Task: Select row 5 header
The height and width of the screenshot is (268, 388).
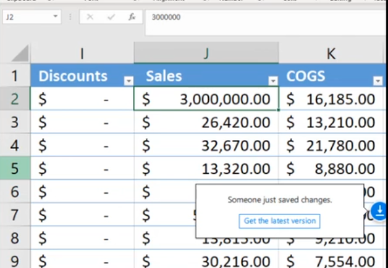Action: click(x=15, y=168)
